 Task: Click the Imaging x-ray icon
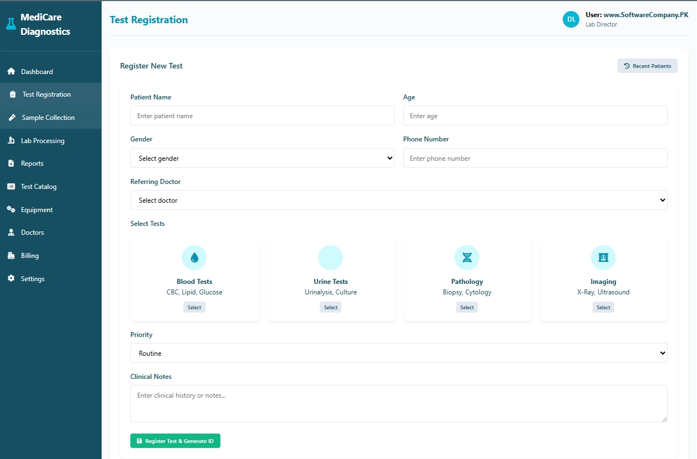pos(603,257)
